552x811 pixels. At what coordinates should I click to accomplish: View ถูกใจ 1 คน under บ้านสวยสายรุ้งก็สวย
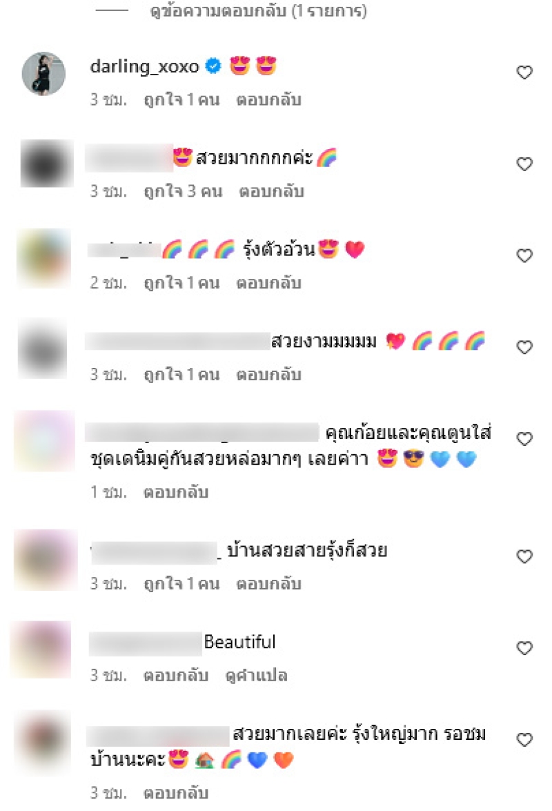click(x=181, y=584)
